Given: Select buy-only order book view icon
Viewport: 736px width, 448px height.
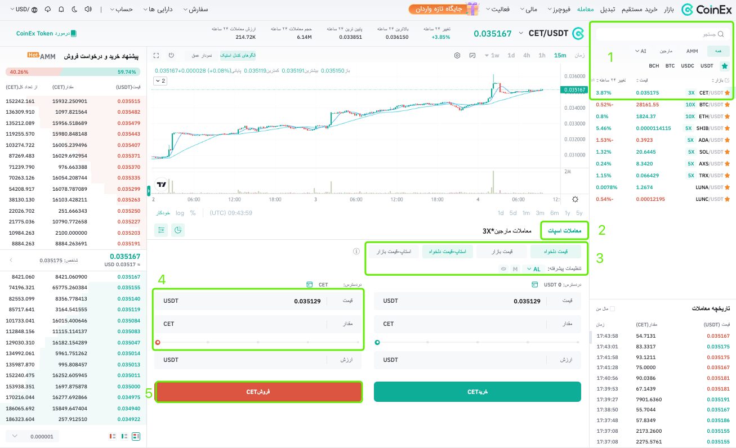Looking at the screenshot, I should (x=124, y=436).
